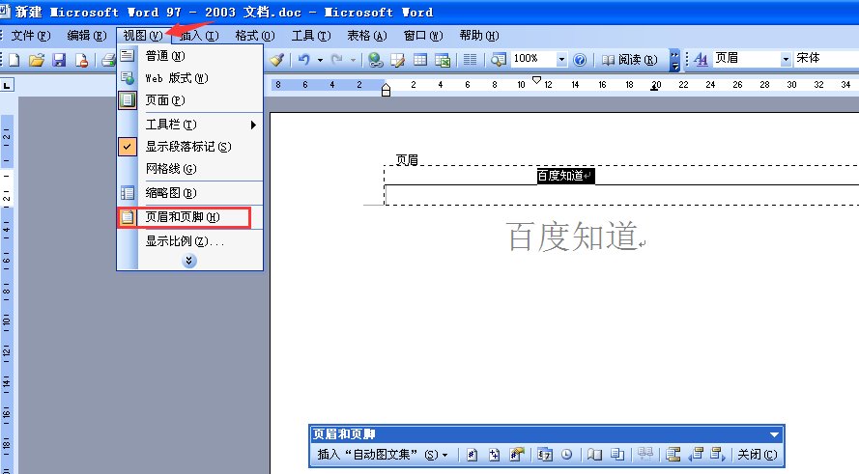This screenshot has height=474, width=859.
Task: Expand full View menu with double chevron
Action: (189, 261)
